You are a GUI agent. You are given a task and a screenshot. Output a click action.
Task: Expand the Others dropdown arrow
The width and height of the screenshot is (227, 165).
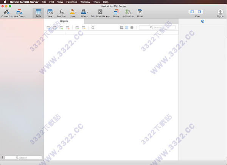pyautogui.click(x=87, y=12)
